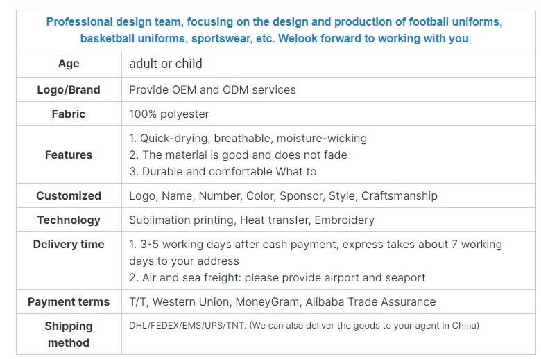Click the Logo, Name, Number customization text

(283, 196)
